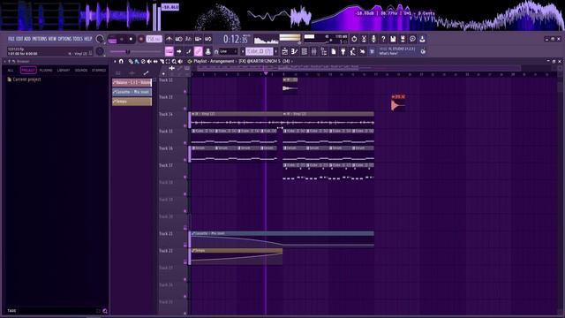Select the playlist select tool icon
565x318 pixels.
click(168, 62)
